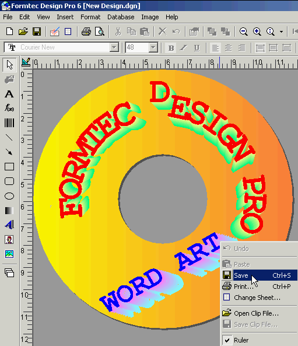Image resolution: width=298 pixels, height=346 pixels.
Task: Select the rectangle tool
Action: [x=9, y=167]
